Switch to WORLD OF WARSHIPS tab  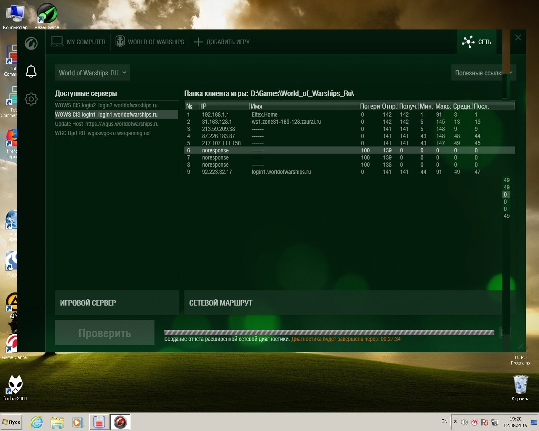point(150,42)
